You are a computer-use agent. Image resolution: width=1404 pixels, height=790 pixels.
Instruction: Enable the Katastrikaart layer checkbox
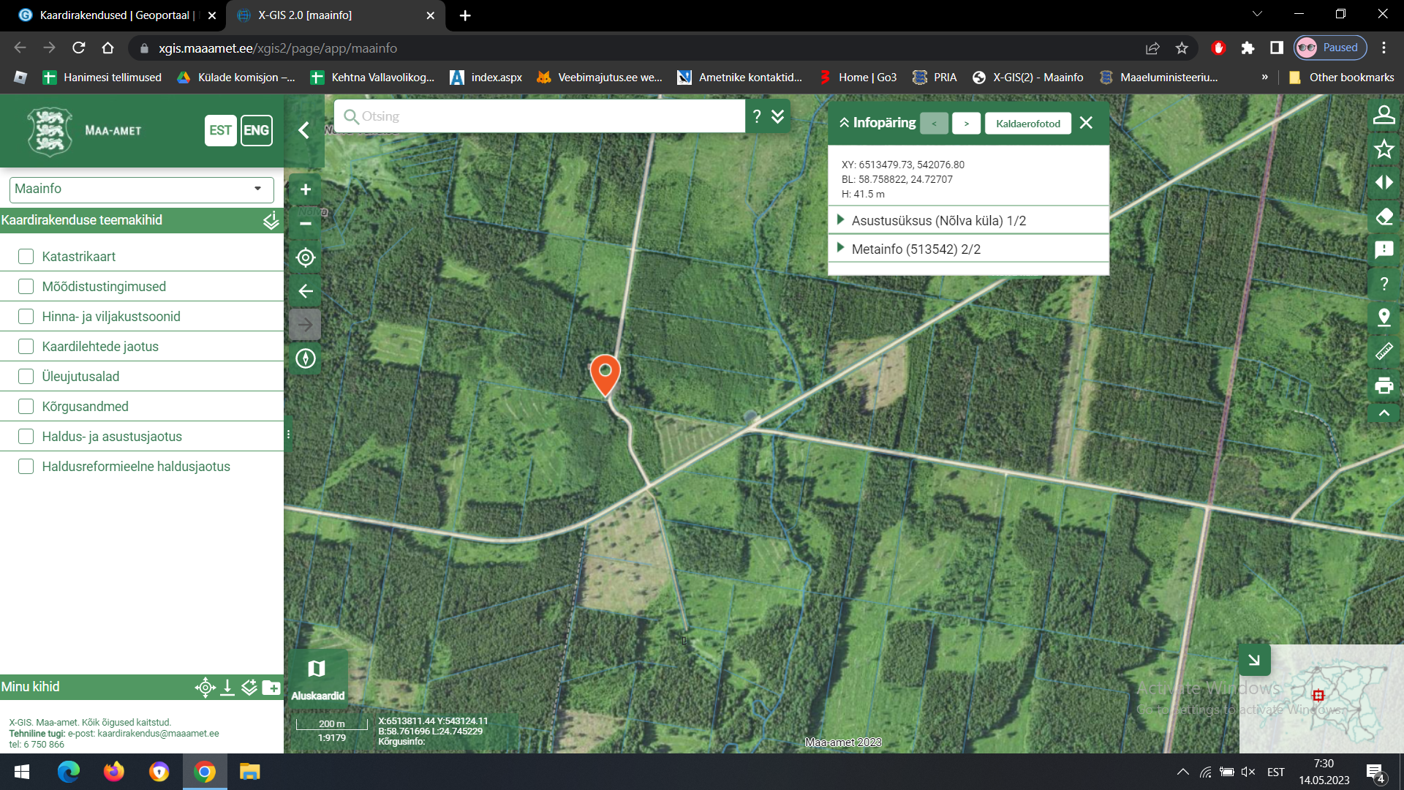(x=26, y=257)
